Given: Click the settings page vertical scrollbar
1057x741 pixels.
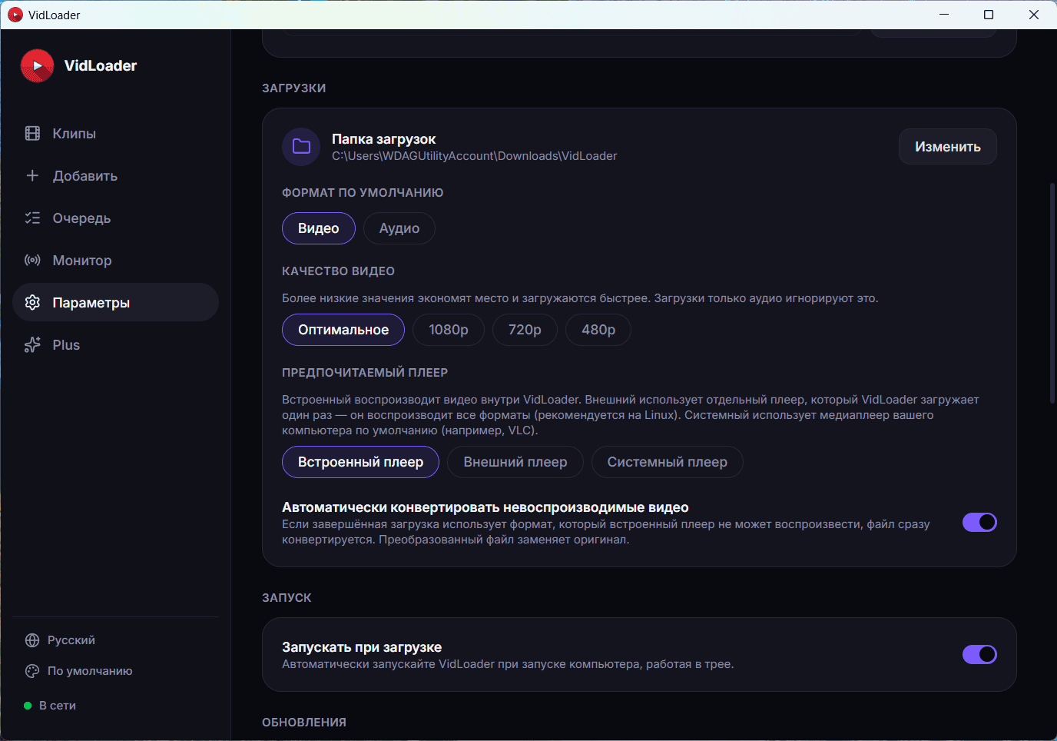Looking at the screenshot, I should (x=1052, y=293).
